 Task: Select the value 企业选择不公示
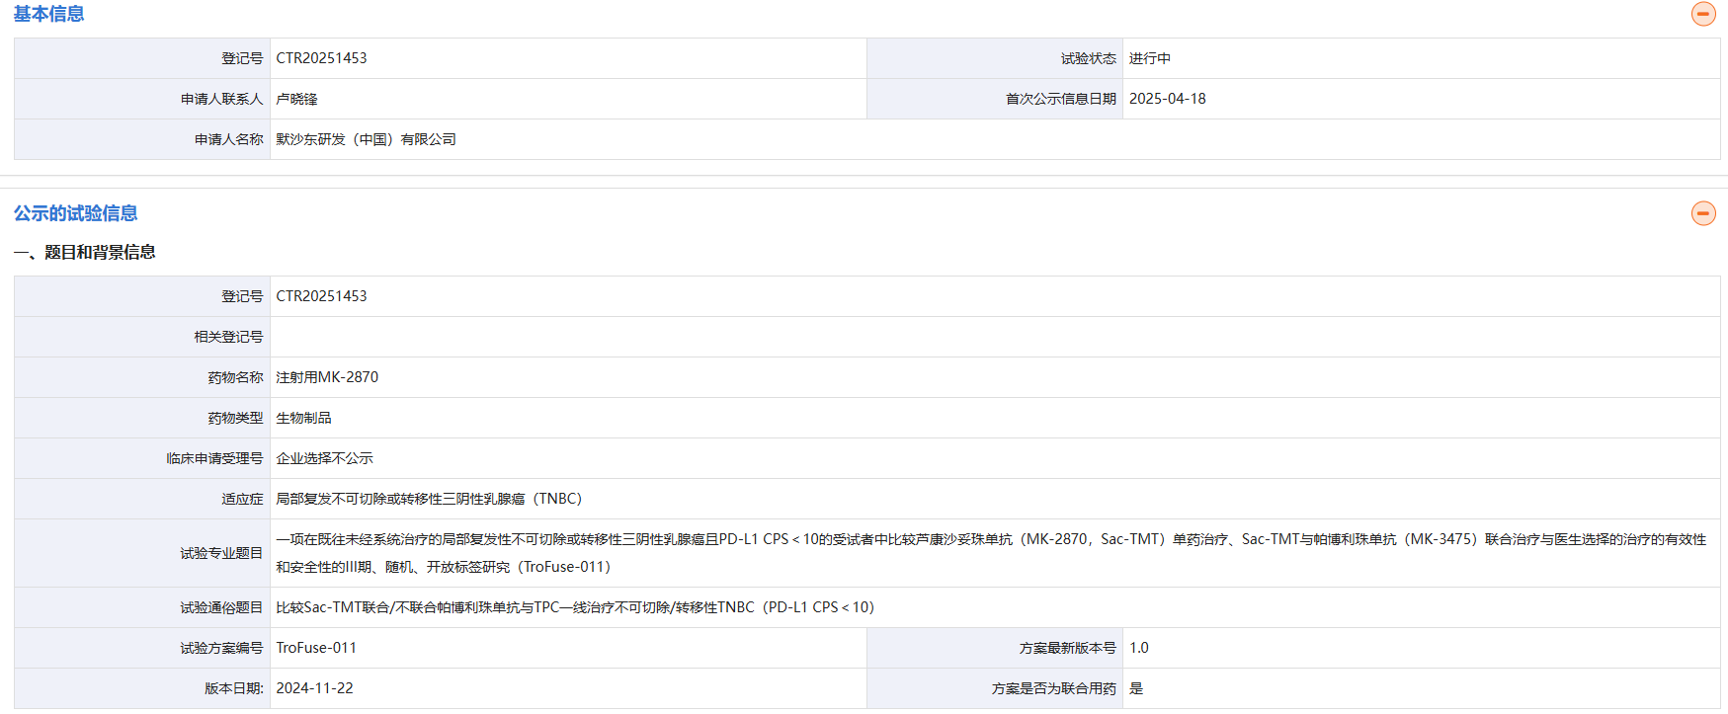tap(324, 458)
